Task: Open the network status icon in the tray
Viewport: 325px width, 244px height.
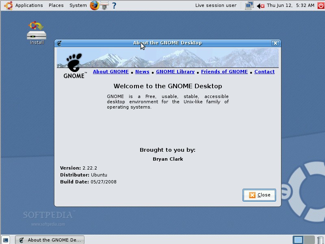Action: tap(249, 5)
